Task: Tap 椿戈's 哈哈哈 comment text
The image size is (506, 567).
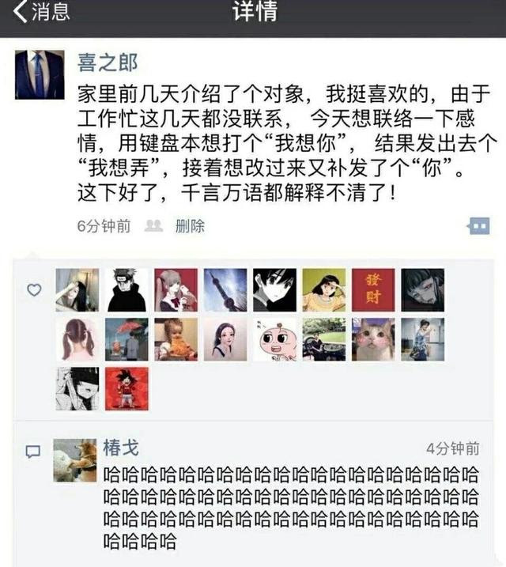Action: [x=291, y=508]
